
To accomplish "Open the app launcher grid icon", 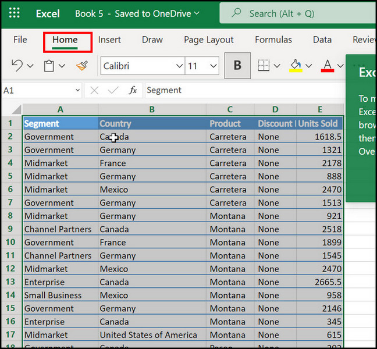I will coord(14,13).
